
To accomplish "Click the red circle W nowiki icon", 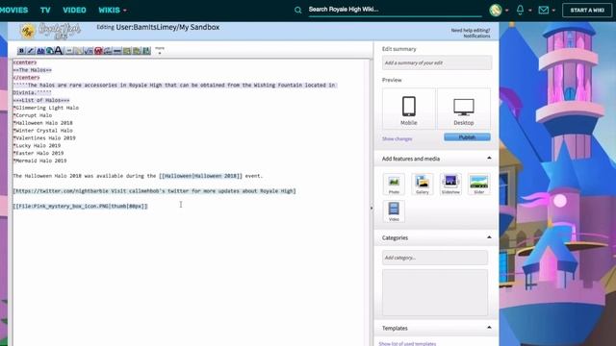I will coord(98,51).
